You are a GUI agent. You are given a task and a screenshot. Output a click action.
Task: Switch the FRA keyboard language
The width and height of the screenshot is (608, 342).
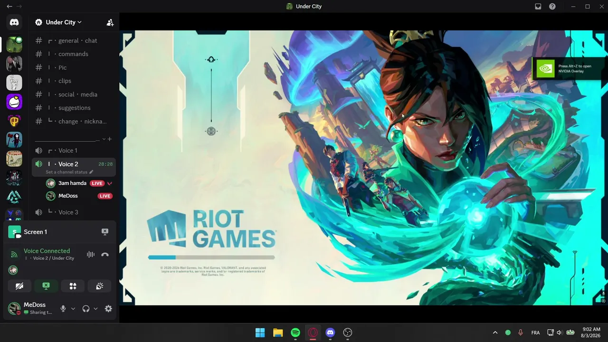(x=535, y=332)
